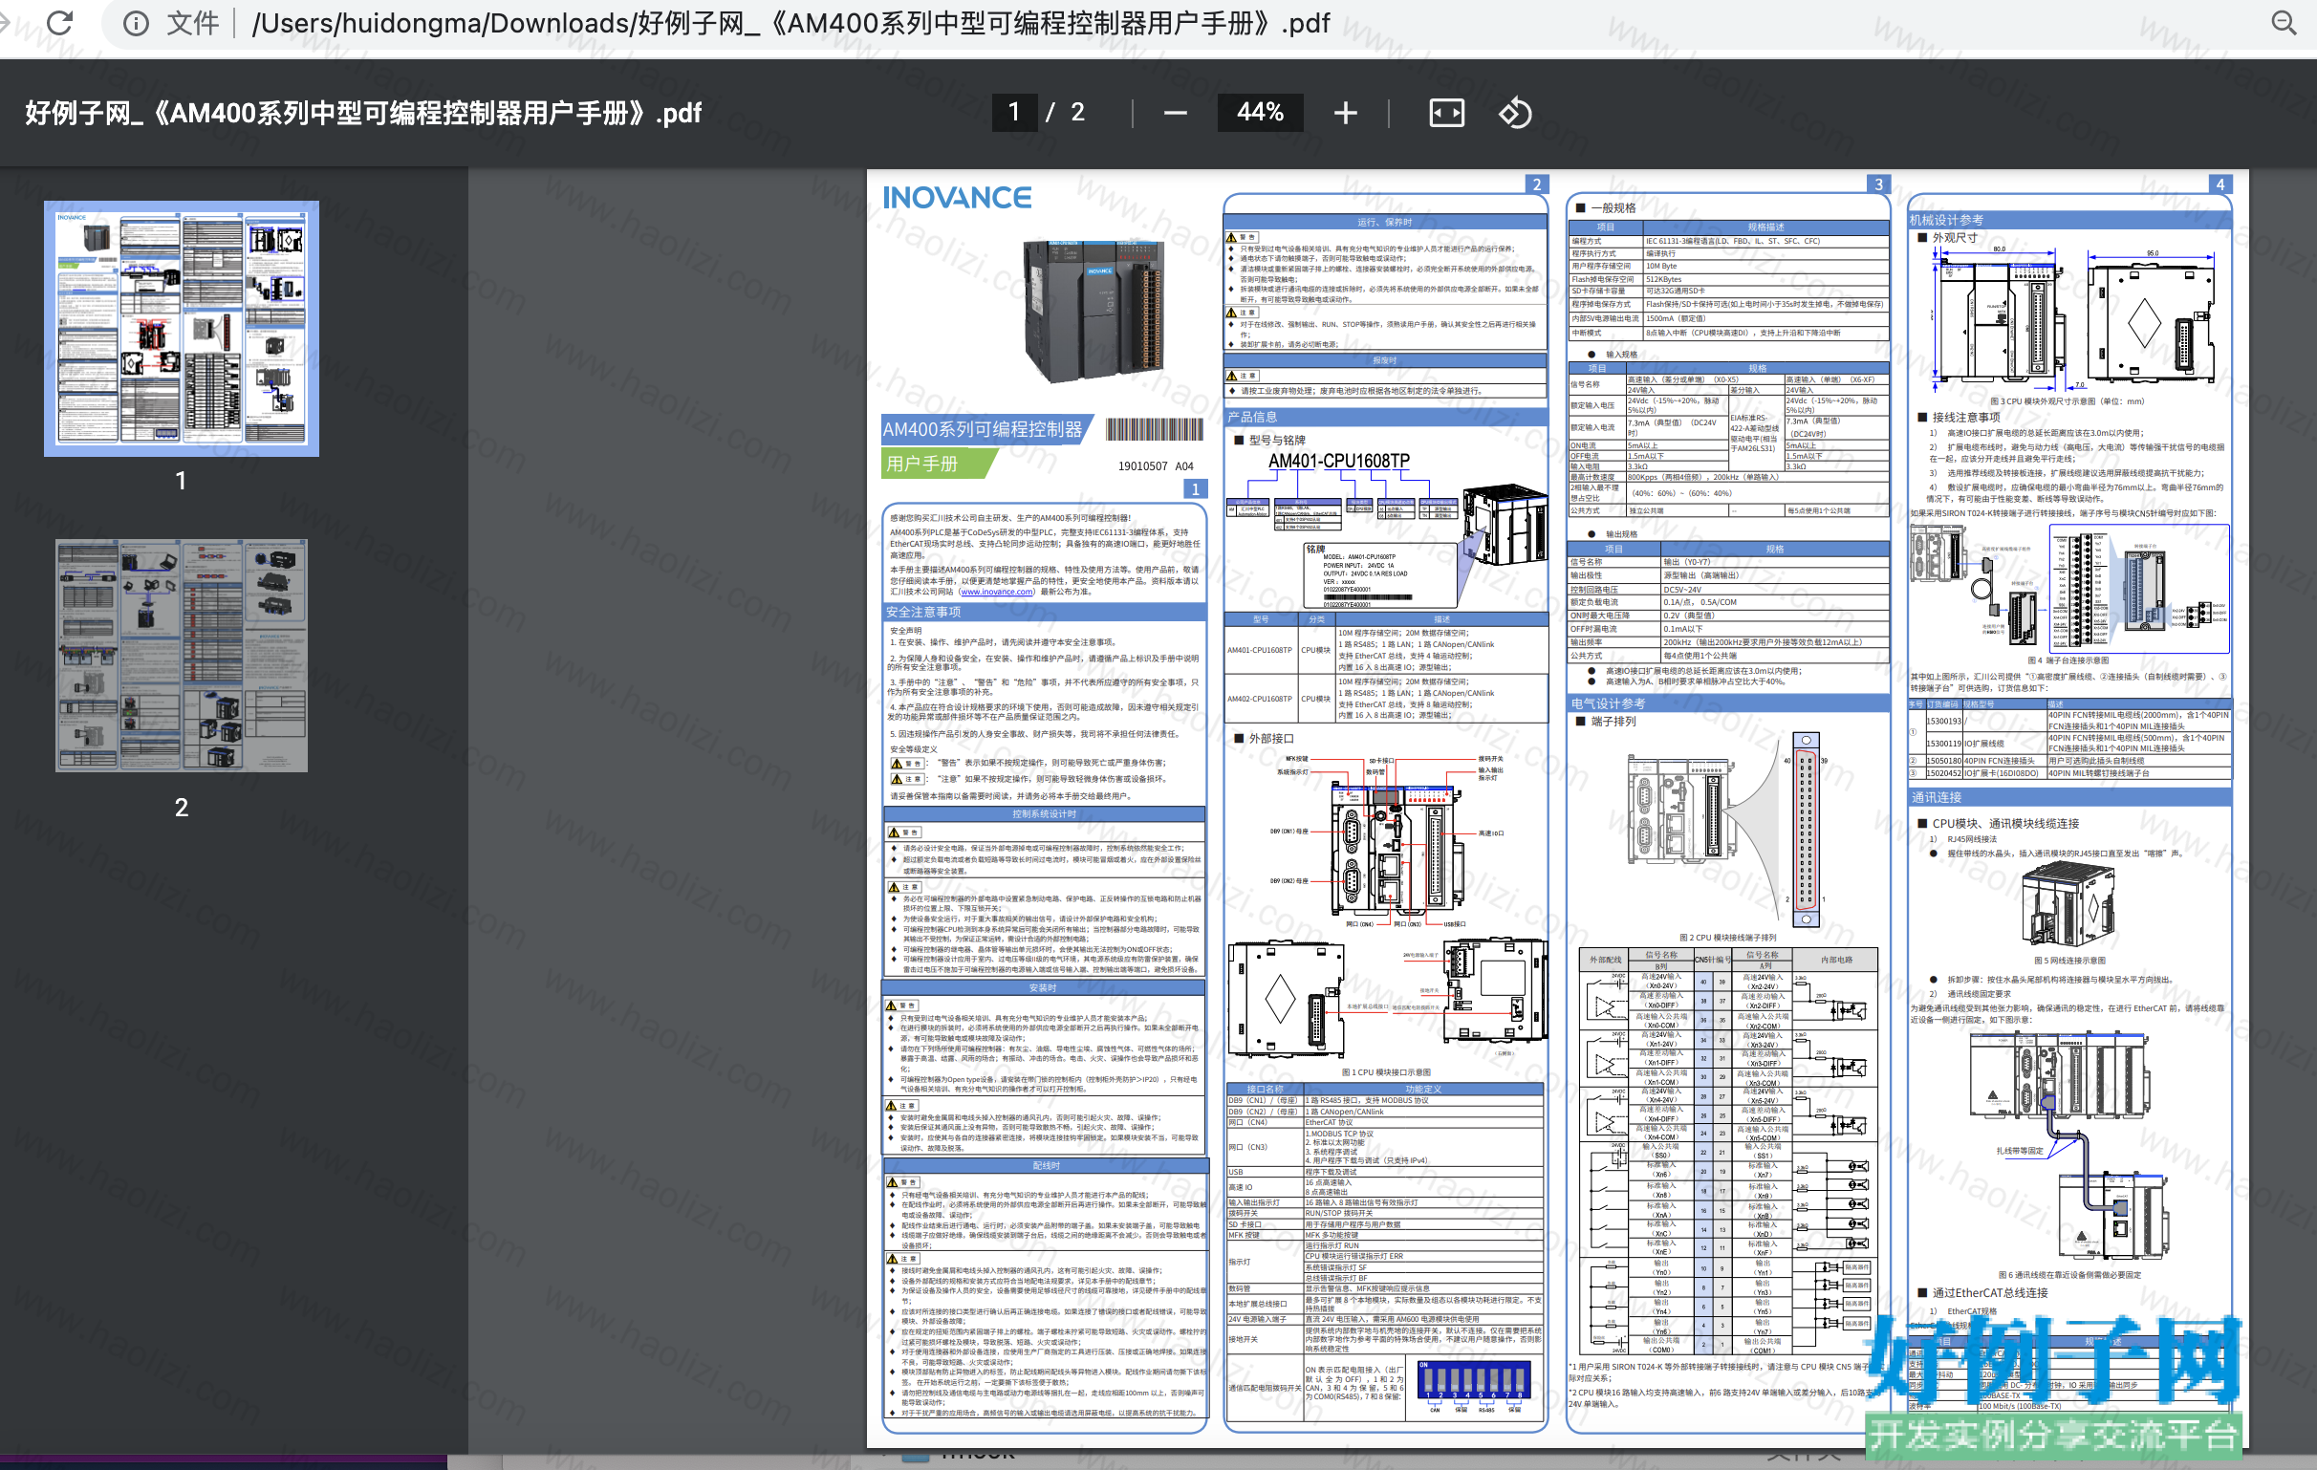Click the '控制系统设计时' header

pyautogui.click(x=1044, y=814)
